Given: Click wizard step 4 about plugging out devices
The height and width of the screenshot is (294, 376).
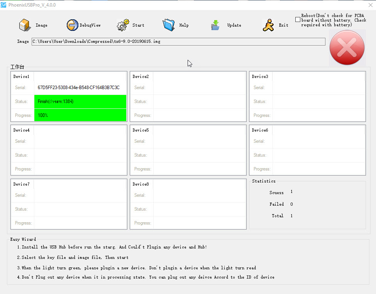Looking at the screenshot, I should (x=146, y=277).
